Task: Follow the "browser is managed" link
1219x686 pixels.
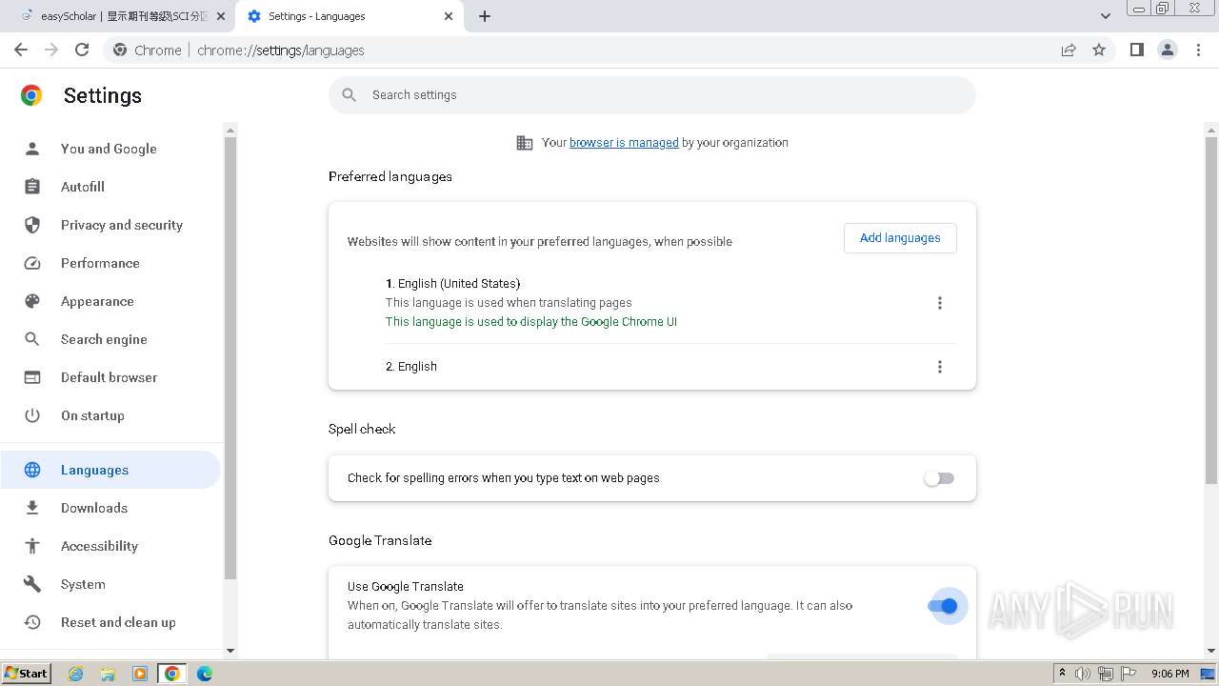Action: click(x=624, y=143)
